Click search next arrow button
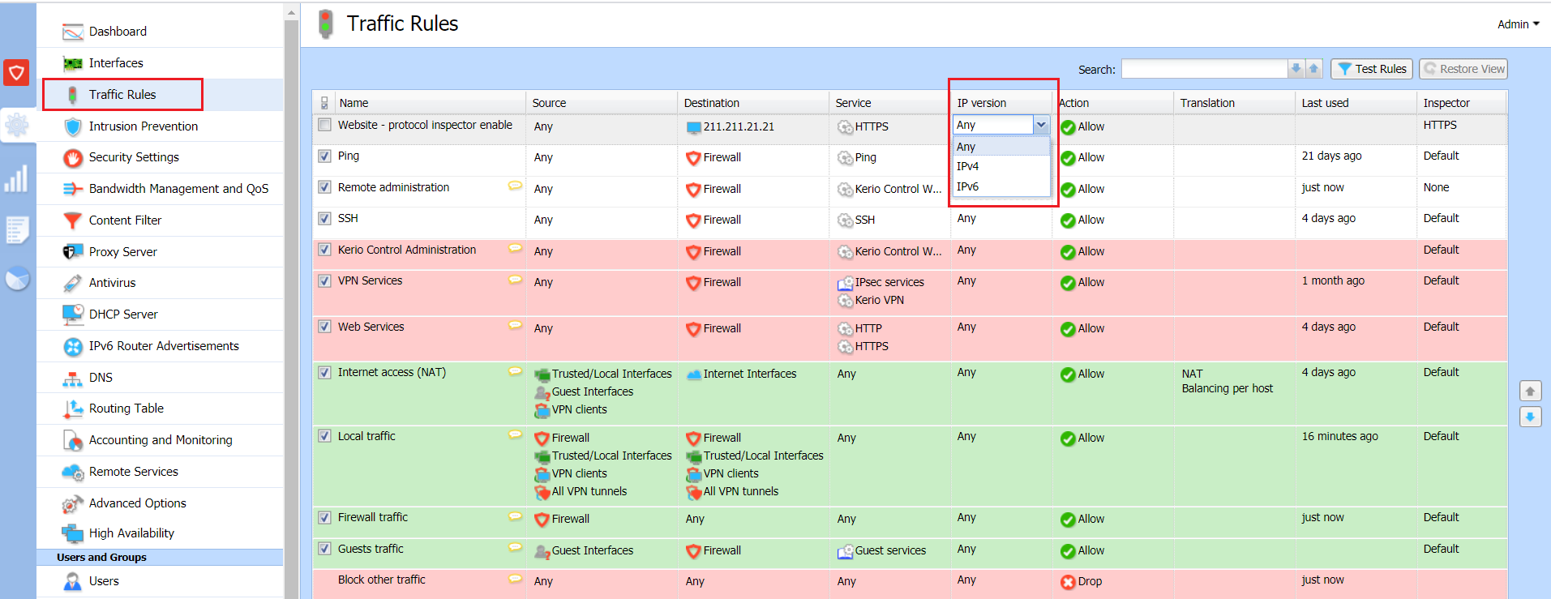Image resolution: width=1551 pixels, height=599 pixels. (1296, 69)
